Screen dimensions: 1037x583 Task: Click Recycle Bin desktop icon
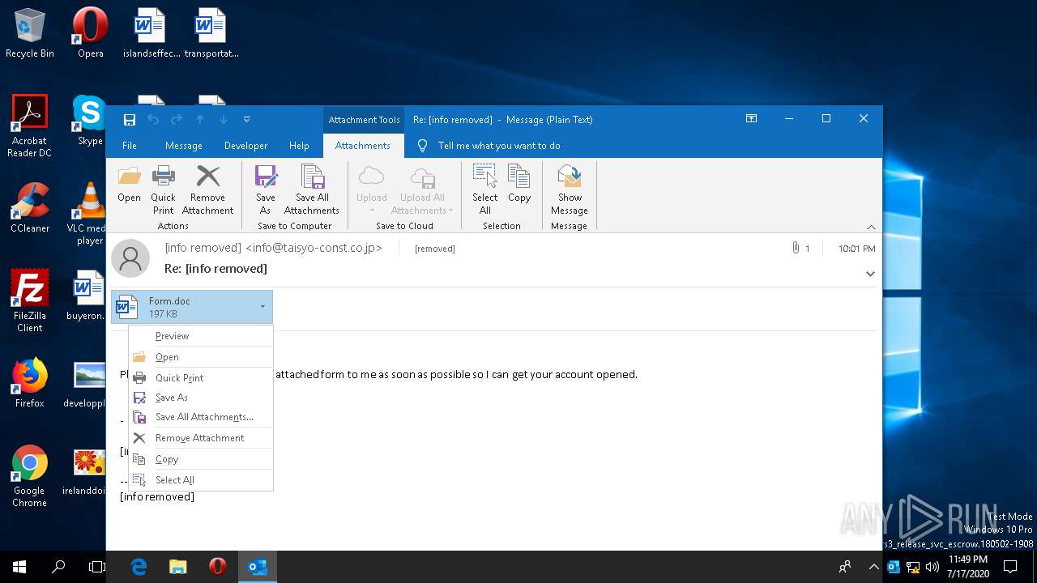[30, 33]
